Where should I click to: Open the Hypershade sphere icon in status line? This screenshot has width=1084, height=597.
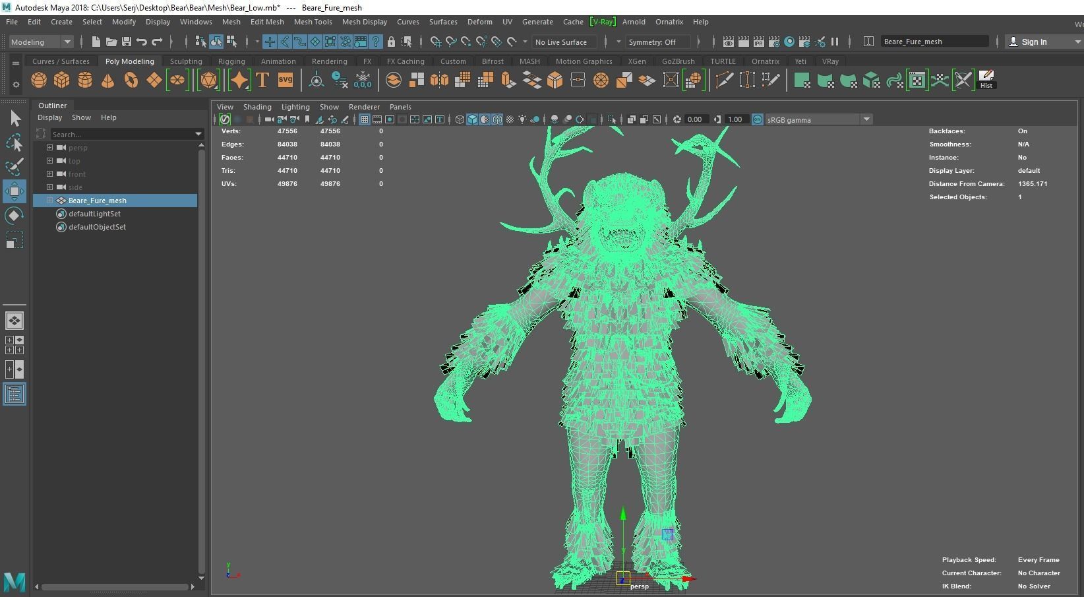pyautogui.click(x=789, y=42)
